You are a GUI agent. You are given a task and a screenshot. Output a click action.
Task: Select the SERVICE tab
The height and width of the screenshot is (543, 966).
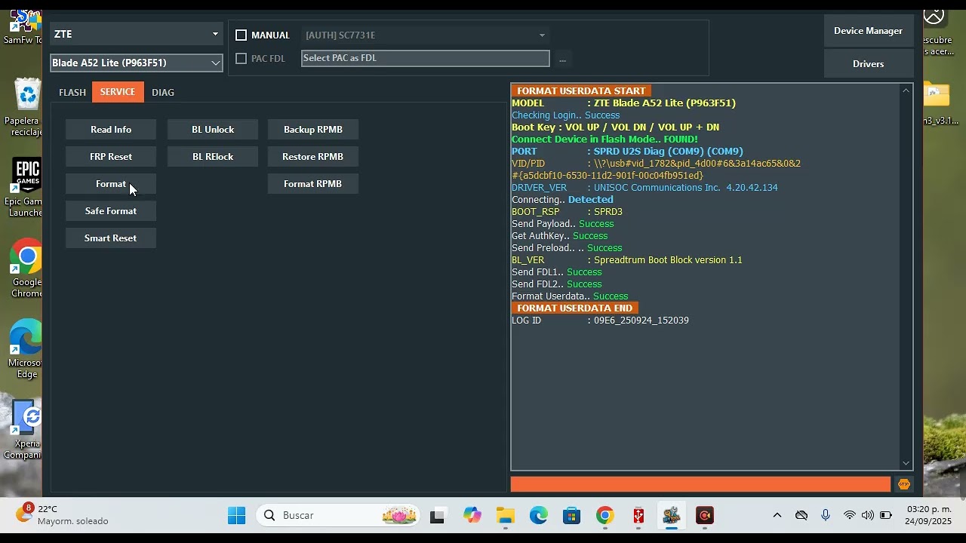118,92
